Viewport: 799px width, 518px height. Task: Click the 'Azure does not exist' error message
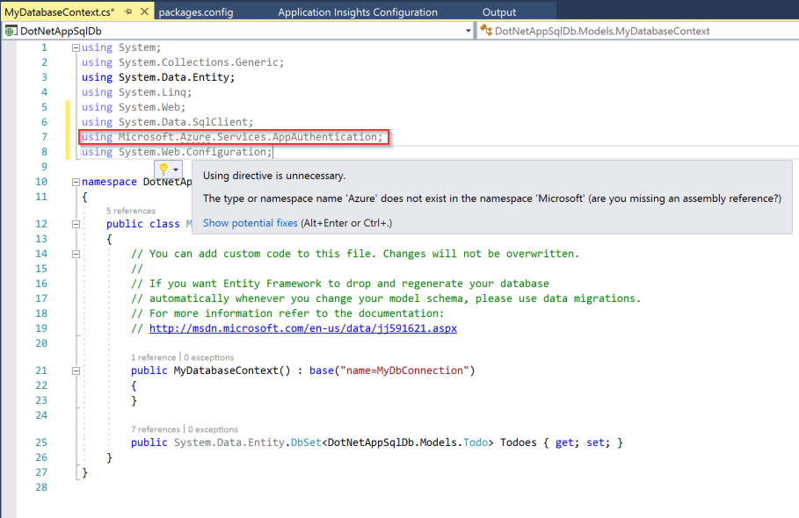[491, 198]
